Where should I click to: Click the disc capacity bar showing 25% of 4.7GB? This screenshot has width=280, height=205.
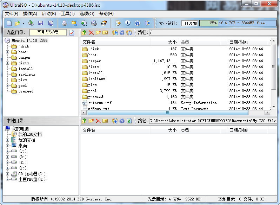pyautogui.click(x=238, y=23)
